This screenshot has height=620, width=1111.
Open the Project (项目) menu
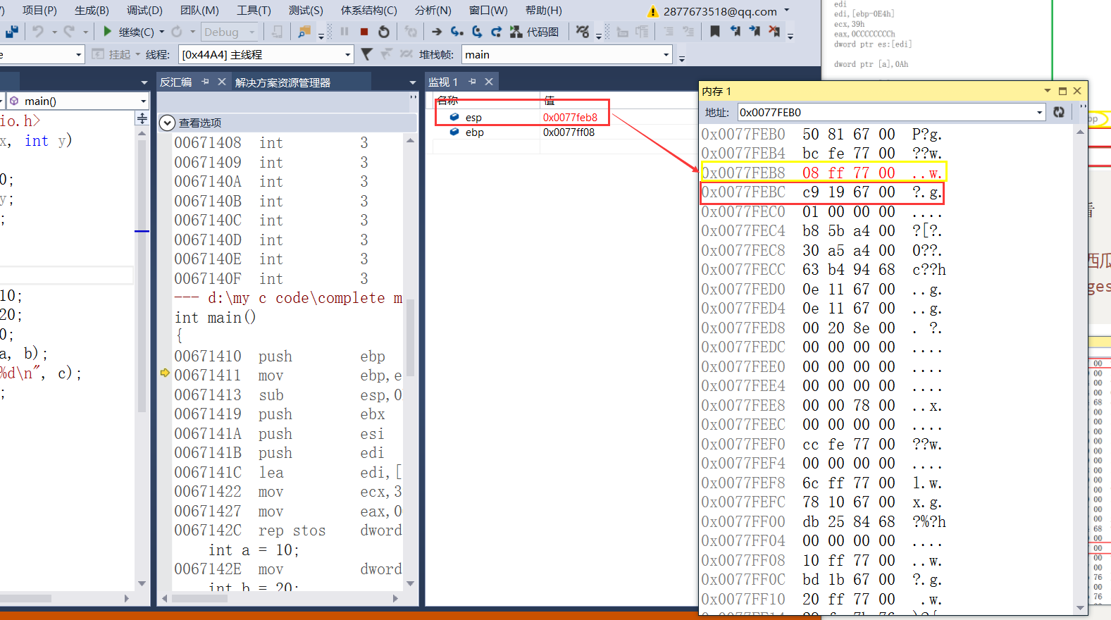tap(39, 11)
